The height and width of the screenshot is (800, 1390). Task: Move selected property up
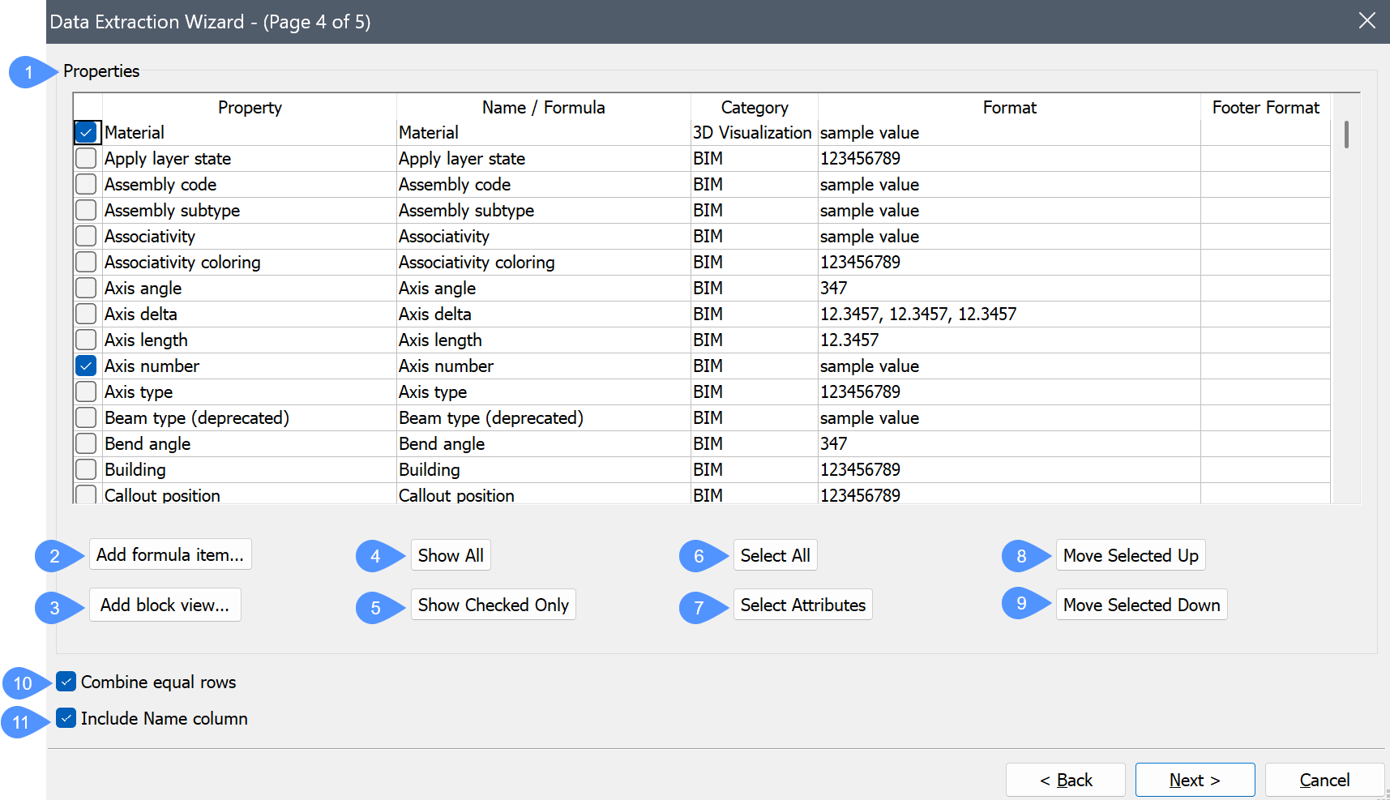(x=1130, y=556)
